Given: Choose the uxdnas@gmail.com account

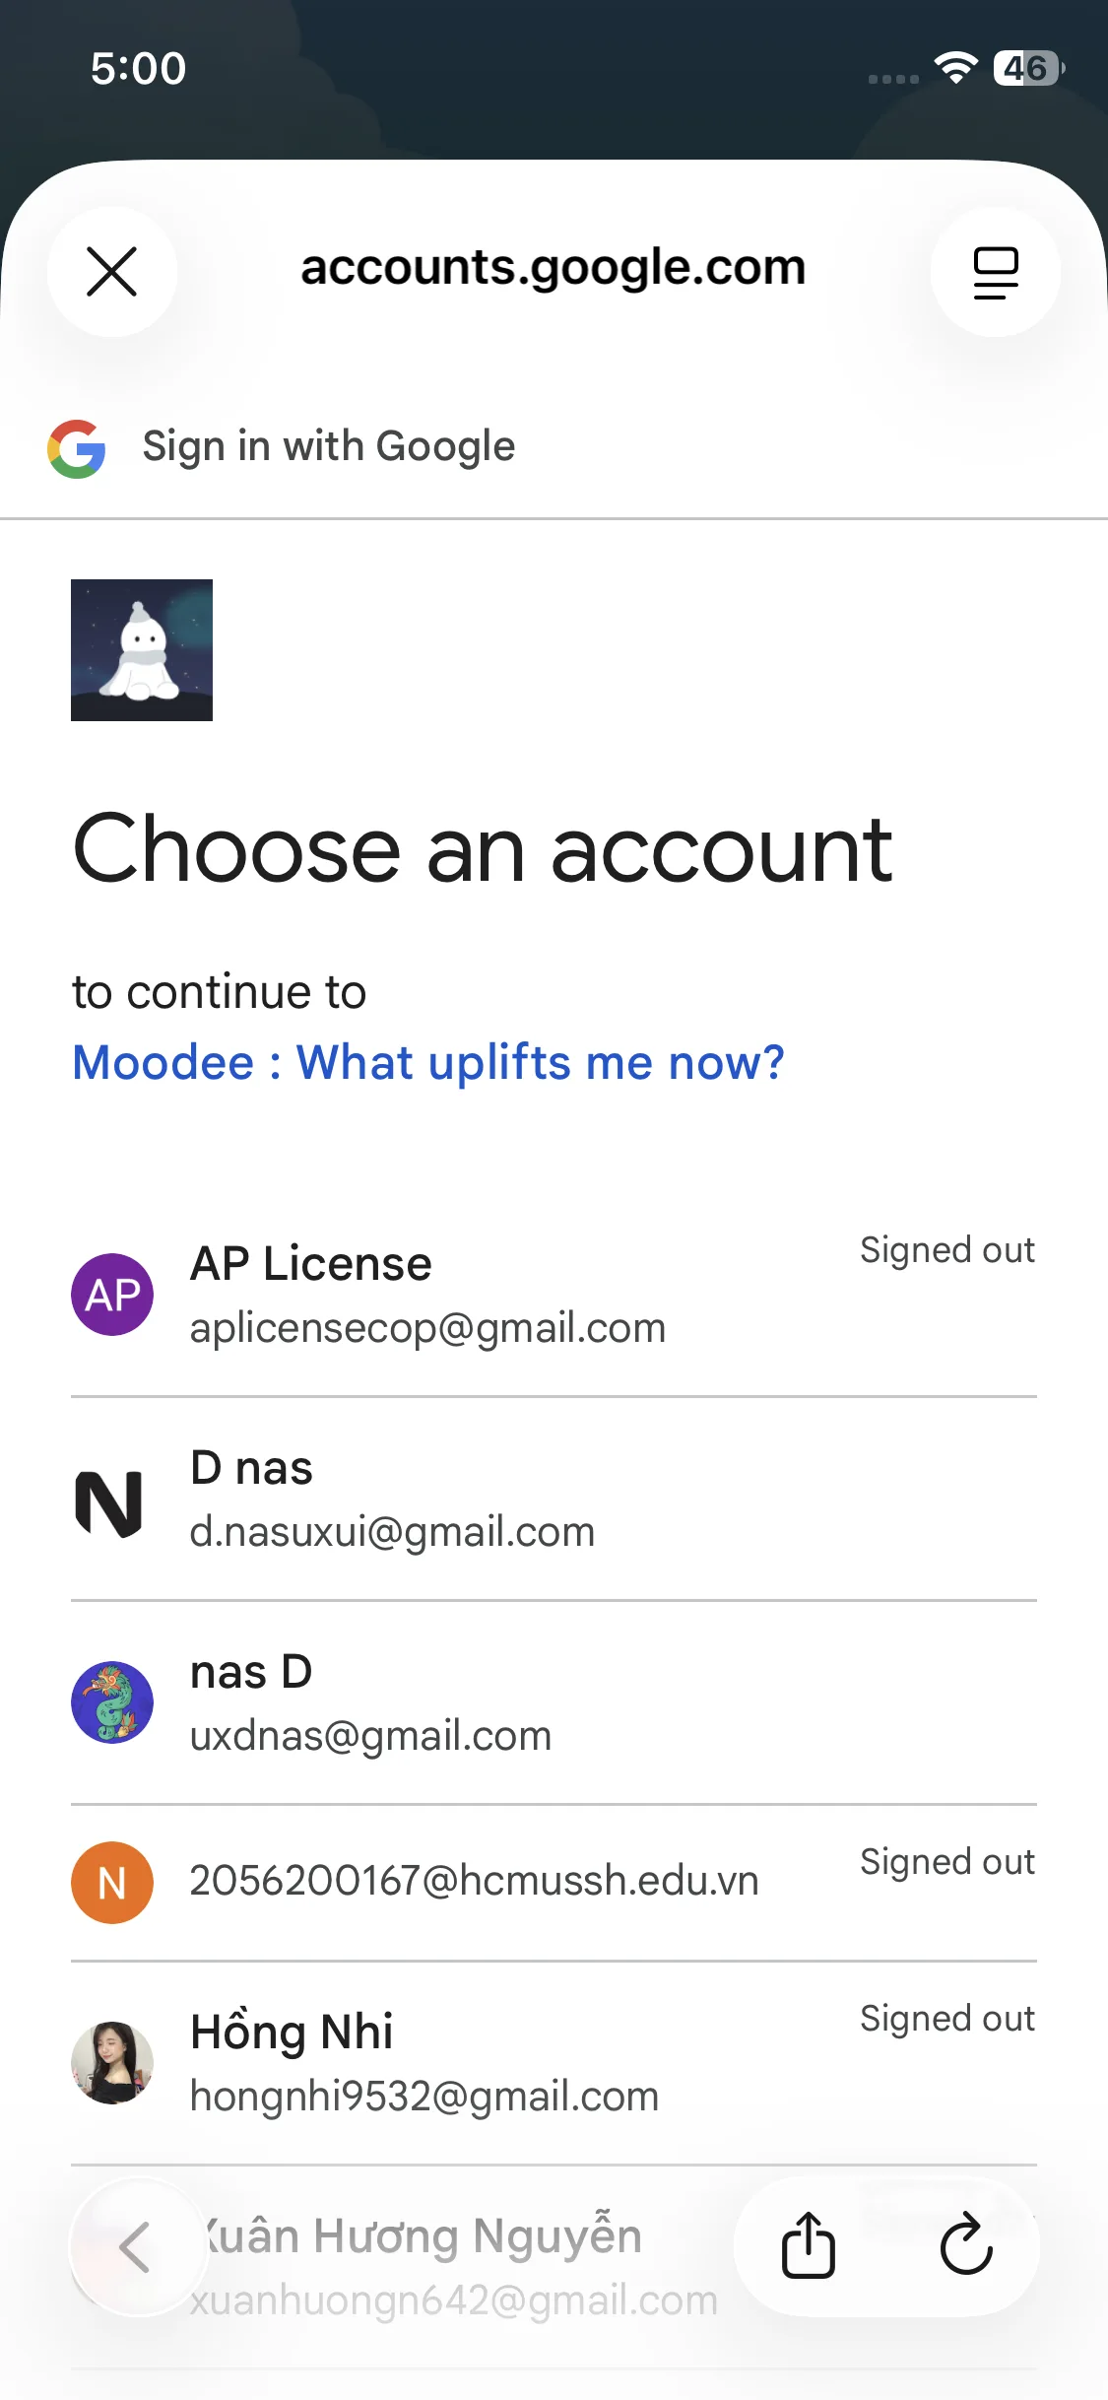Looking at the screenshot, I should click(370, 1704).
